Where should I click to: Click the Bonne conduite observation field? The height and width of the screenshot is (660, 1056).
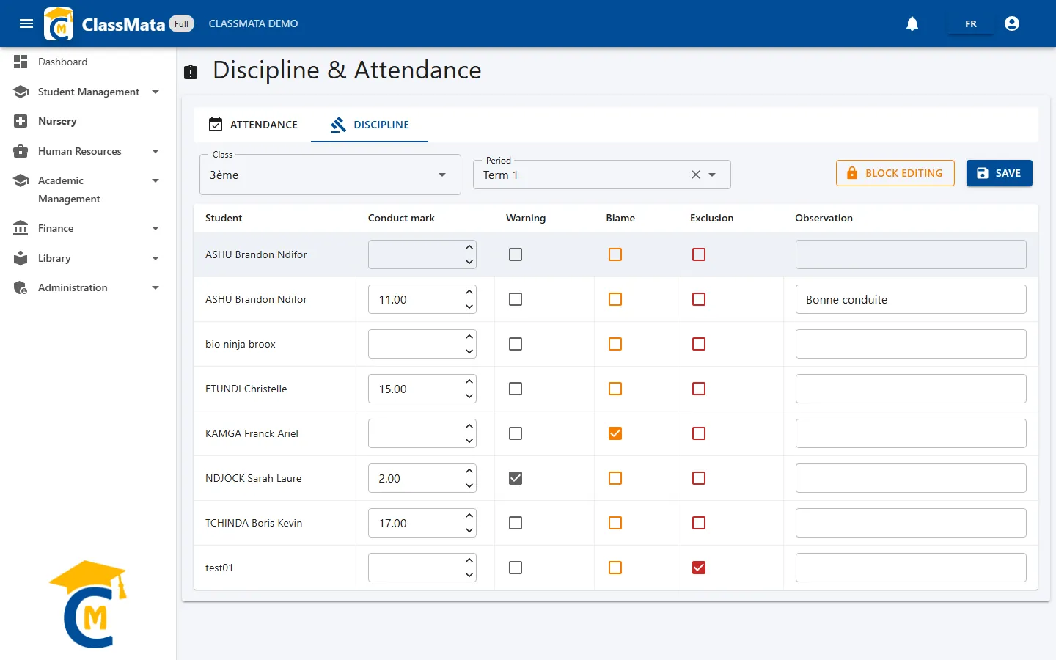tap(911, 299)
